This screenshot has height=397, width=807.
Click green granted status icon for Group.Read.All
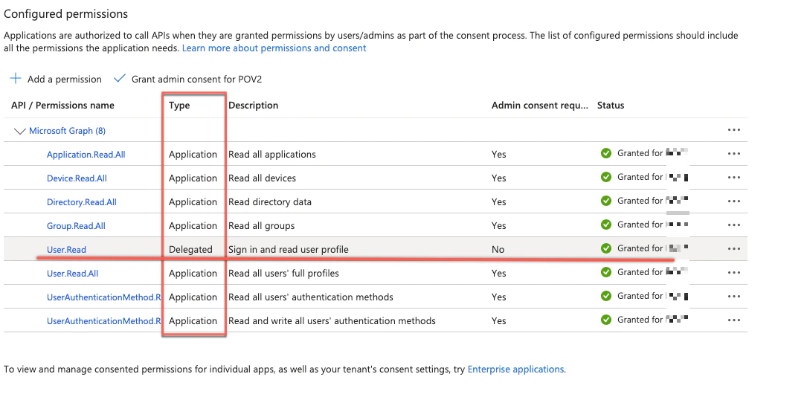coord(606,225)
